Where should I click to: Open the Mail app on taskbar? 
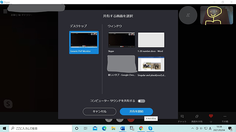click(x=95, y=128)
